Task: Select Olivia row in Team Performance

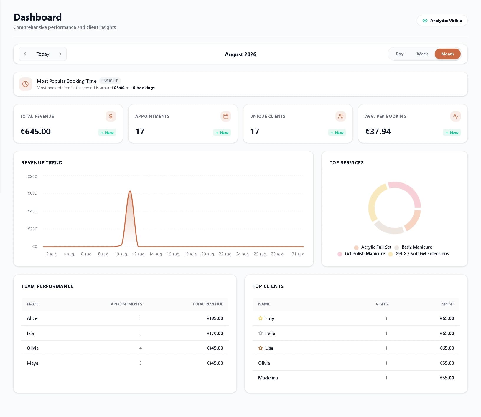Action: (x=125, y=348)
